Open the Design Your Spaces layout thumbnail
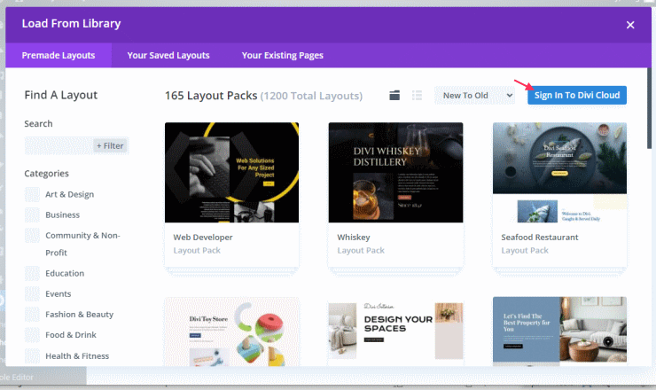Image resolution: width=656 pixels, height=390 pixels. click(x=395, y=331)
